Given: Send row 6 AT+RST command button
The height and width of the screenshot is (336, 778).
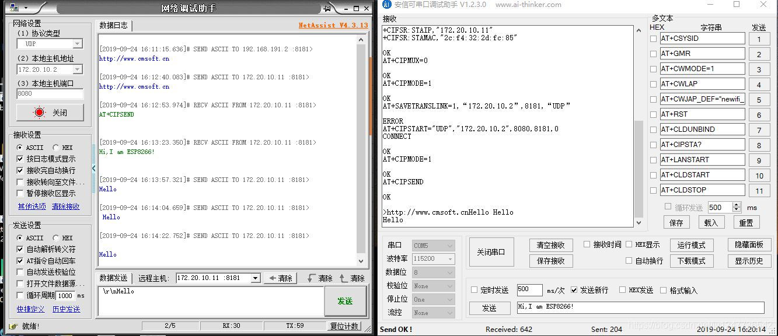Looking at the screenshot, I should pos(759,115).
